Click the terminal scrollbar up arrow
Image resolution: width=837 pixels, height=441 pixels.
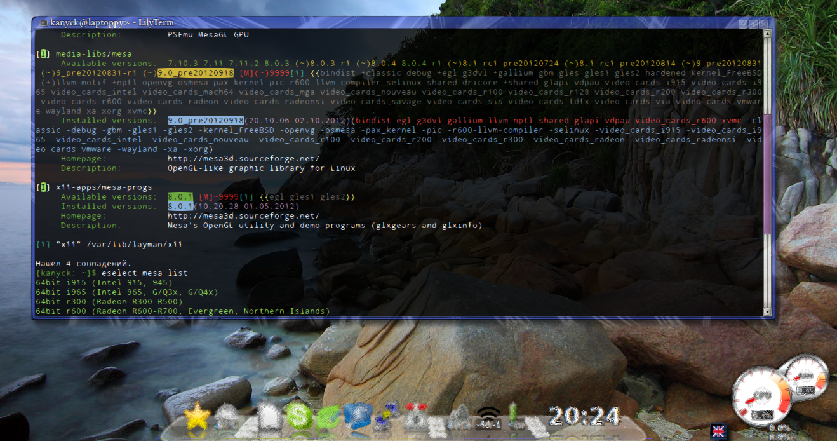click(767, 34)
